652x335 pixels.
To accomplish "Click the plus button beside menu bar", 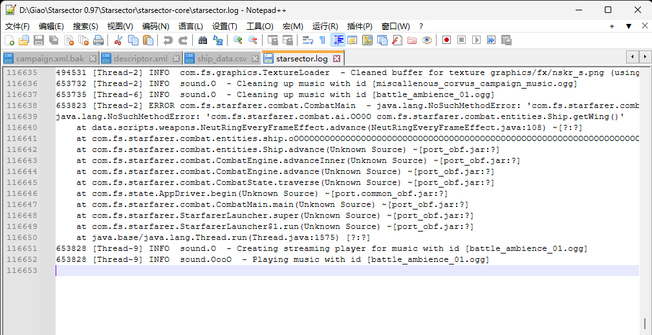I will coord(612,27).
